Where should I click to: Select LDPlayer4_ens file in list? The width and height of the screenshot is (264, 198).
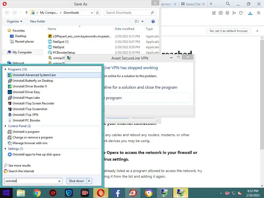[79, 36]
